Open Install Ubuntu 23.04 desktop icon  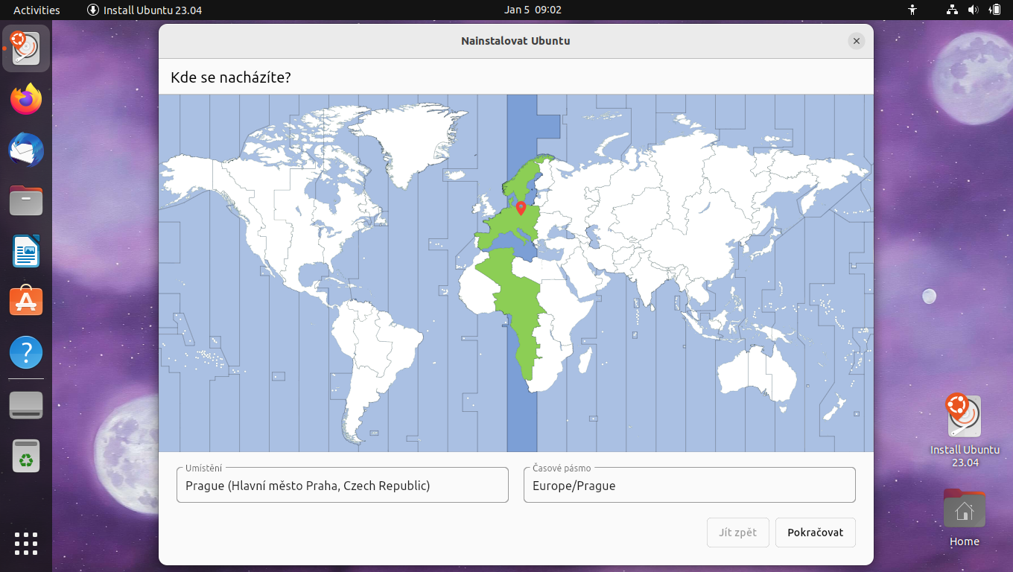click(965, 430)
